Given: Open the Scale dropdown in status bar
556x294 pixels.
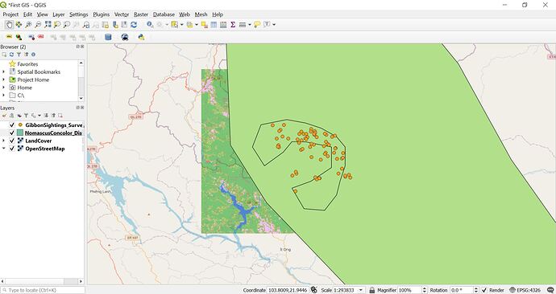Looking at the screenshot, I should coord(361,290).
